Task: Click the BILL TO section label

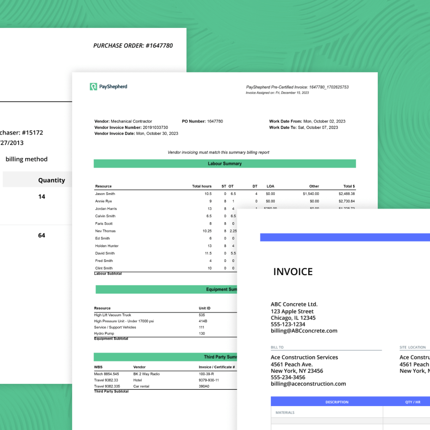Action: pyautogui.click(x=277, y=347)
